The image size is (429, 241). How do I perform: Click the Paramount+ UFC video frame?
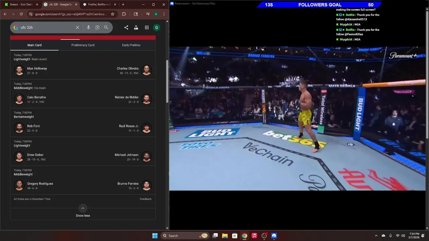tap(297, 118)
